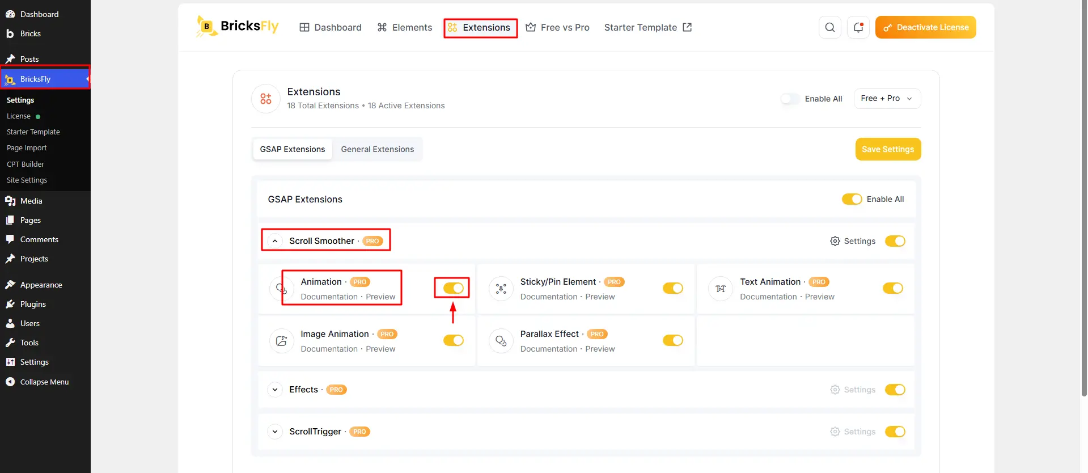Screen dimensions: 1088x473
Task: Open Page Import submenu item
Action: pos(27,147)
